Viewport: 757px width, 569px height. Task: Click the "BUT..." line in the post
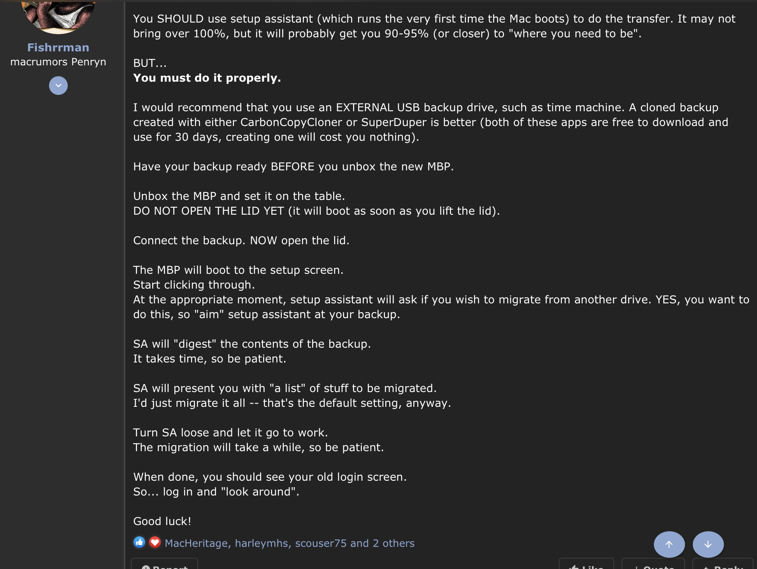click(x=150, y=63)
